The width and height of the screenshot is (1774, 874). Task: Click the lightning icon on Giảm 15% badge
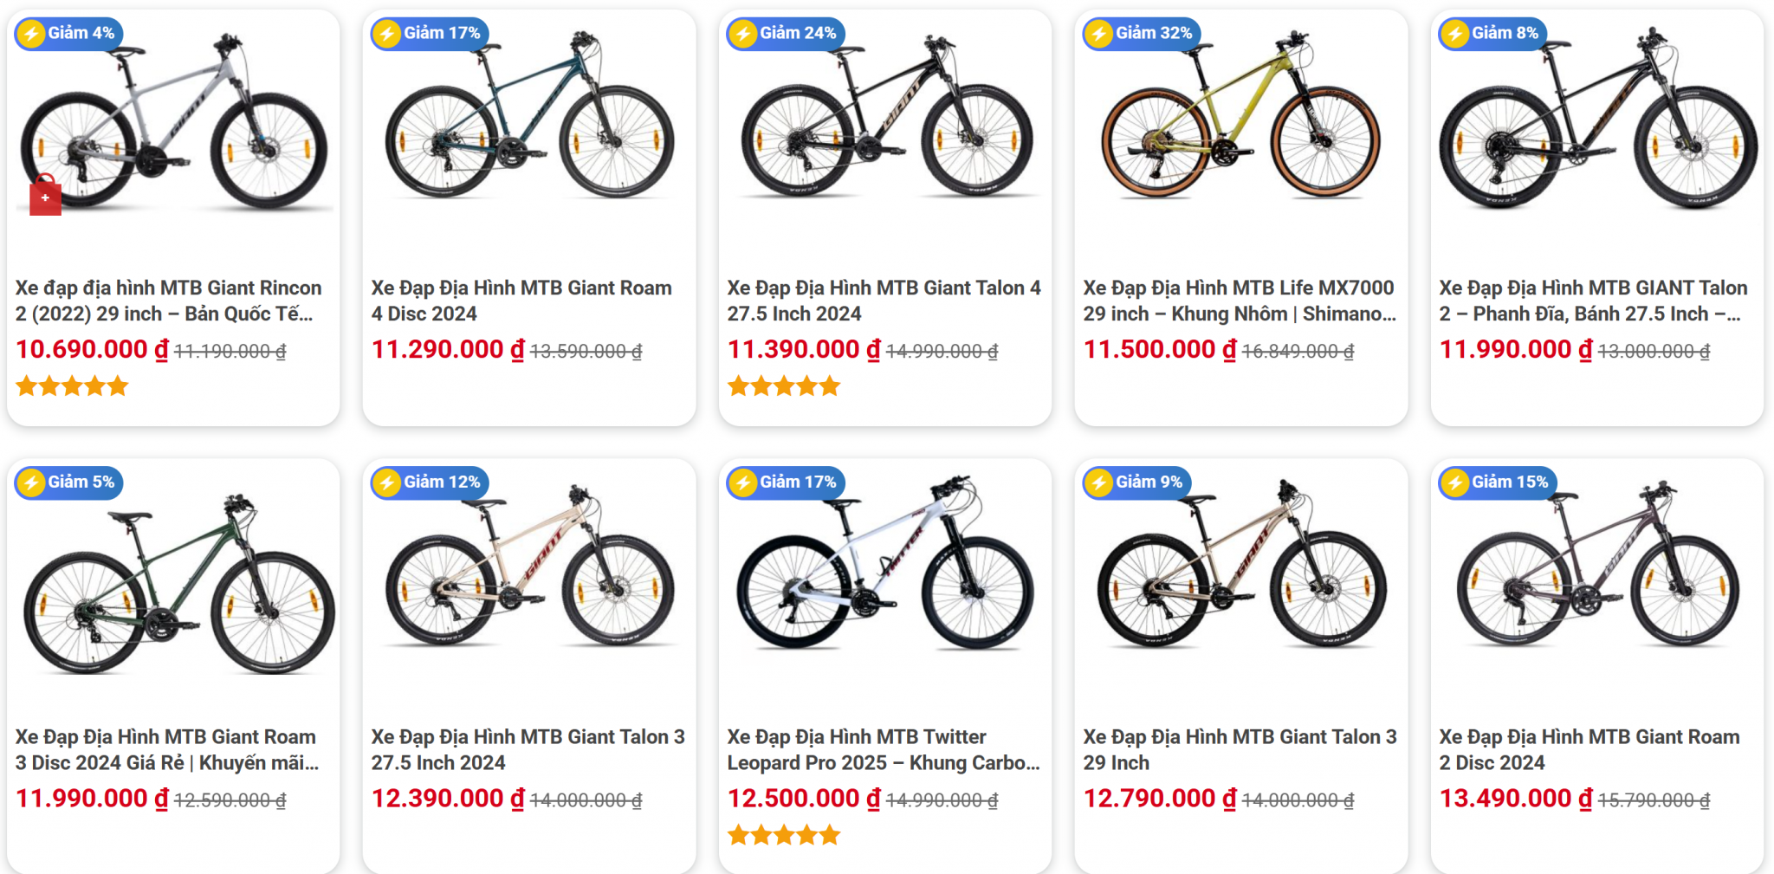pos(1455,482)
